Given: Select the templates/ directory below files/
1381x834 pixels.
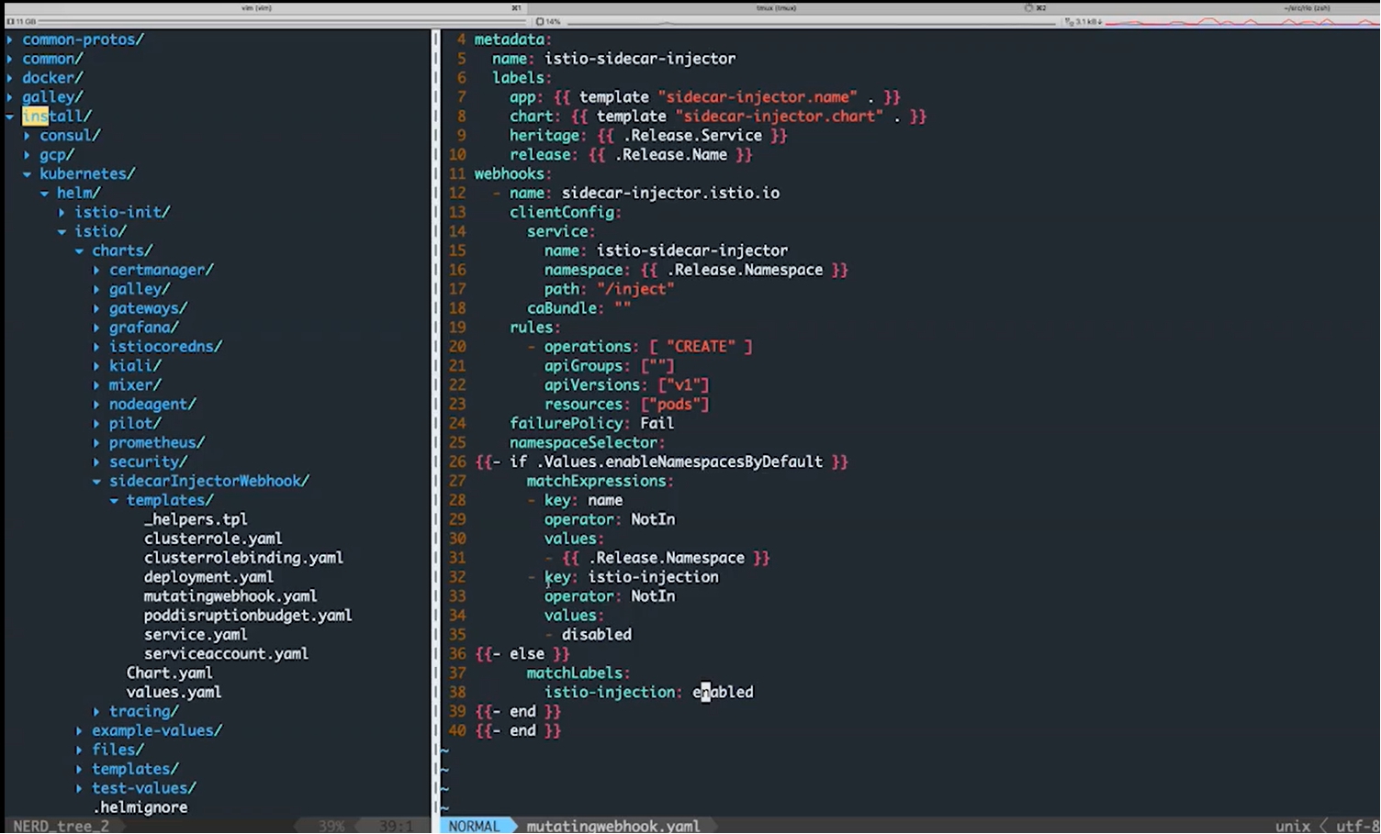Looking at the screenshot, I should pos(135,770).
